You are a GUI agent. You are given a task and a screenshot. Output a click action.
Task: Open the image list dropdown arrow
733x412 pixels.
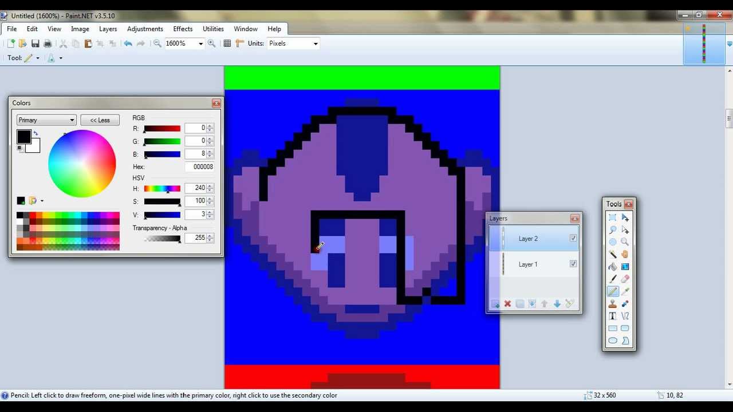pos(730,43)
